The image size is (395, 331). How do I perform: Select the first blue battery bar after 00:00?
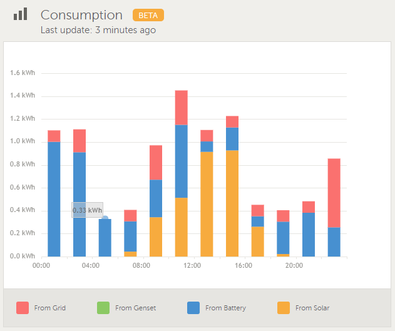pyautogui.click(x=54, y=199)
